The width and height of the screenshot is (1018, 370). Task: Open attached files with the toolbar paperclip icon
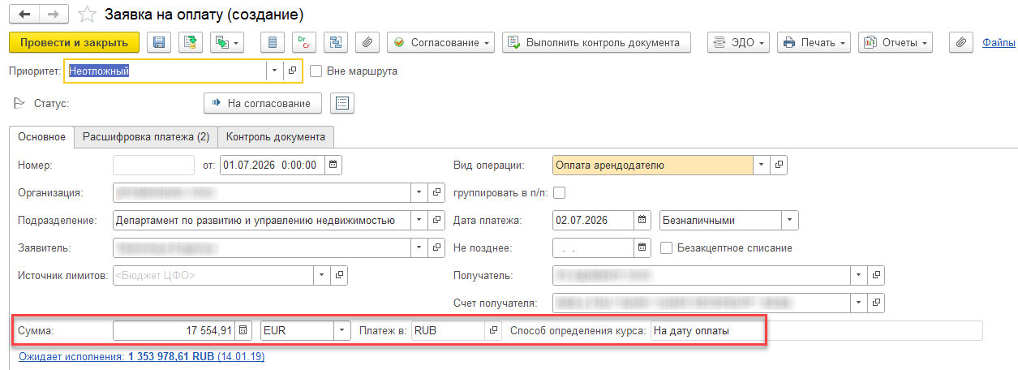(x=368, y=42)
